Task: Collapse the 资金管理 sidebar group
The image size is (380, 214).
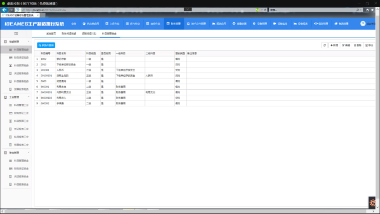Action: pos(16,153)
